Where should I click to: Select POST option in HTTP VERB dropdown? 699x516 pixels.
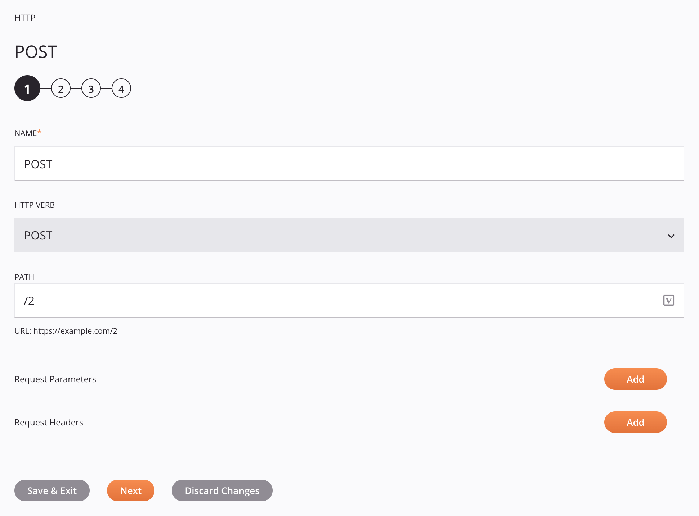349,235
